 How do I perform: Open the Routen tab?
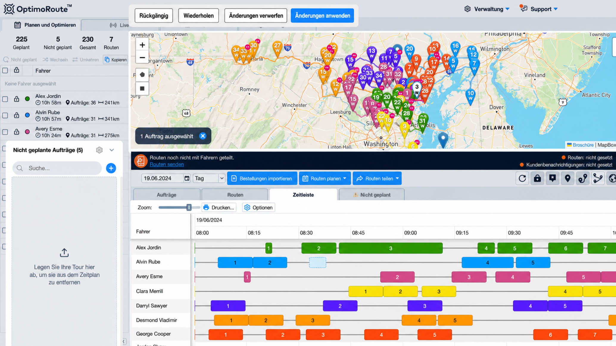click(x=235, y=195)
